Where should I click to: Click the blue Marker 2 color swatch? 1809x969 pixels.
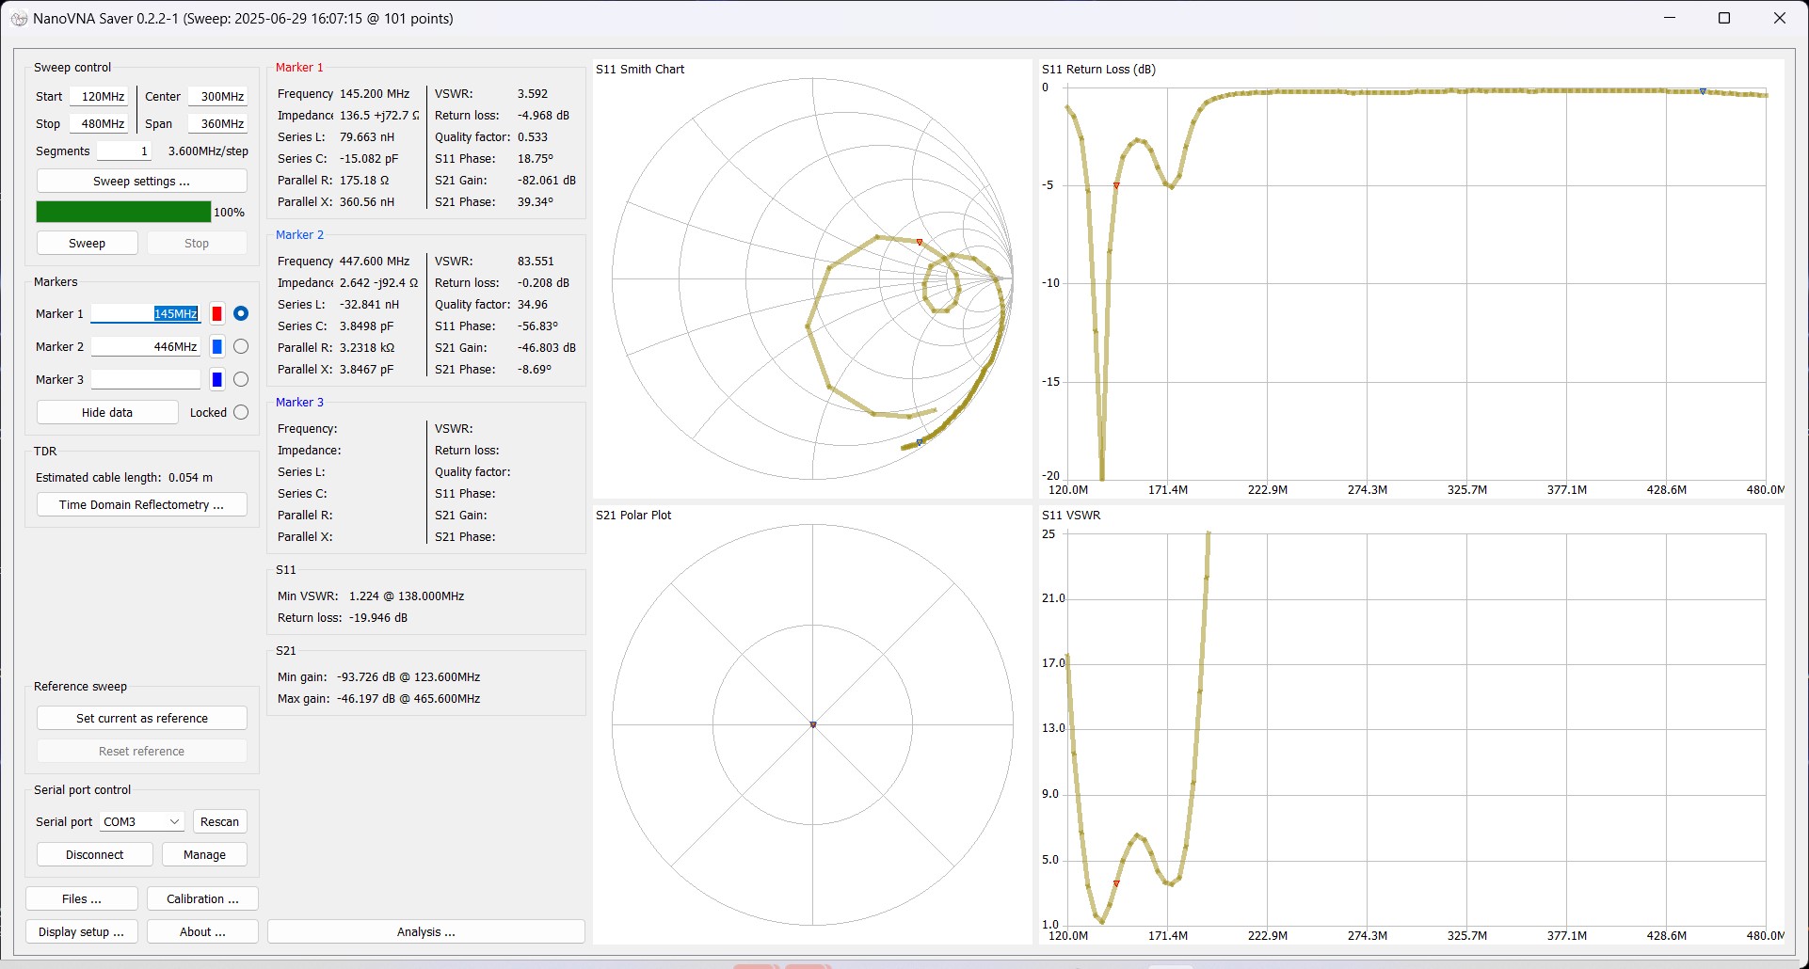click(x=216, y=347)
